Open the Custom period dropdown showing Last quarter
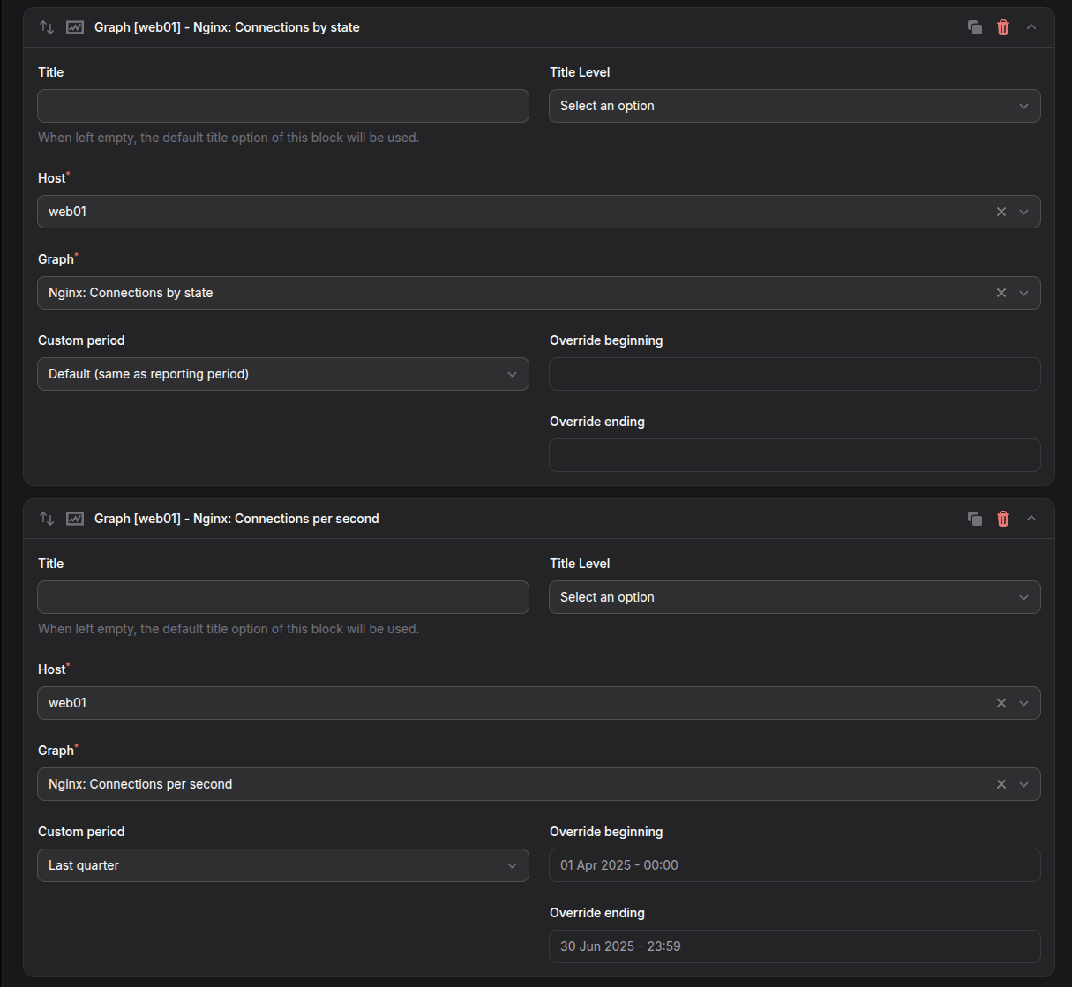1072x987 pixels. pos(283,865)
